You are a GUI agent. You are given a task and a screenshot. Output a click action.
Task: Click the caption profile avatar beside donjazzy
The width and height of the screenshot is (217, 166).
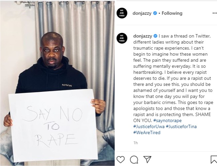coord(122,38)
